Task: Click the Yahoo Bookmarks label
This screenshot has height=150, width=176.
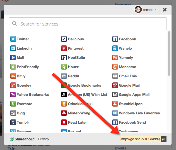Action: tap(33, 94)
